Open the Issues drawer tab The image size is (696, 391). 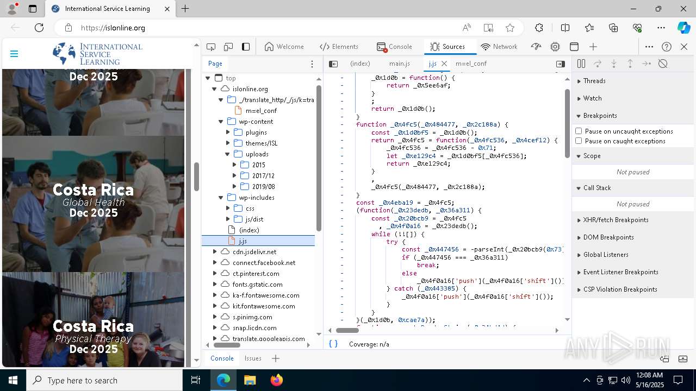tap(253, 358)
